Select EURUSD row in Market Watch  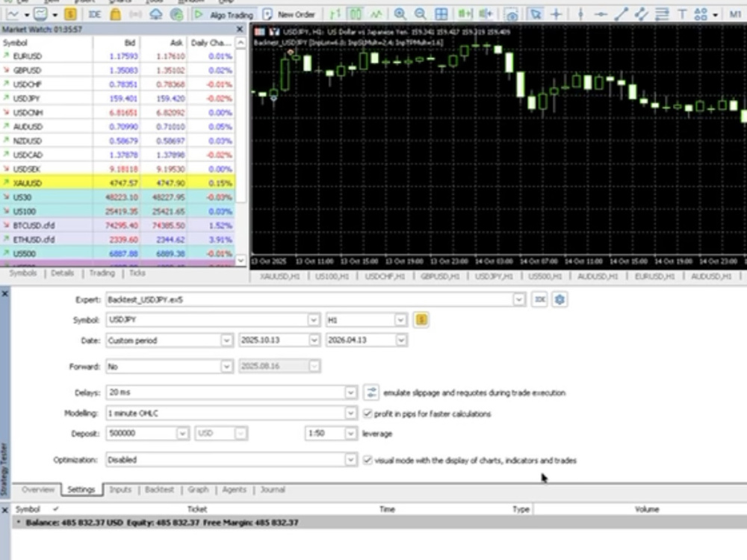click(x=117, y=56)
